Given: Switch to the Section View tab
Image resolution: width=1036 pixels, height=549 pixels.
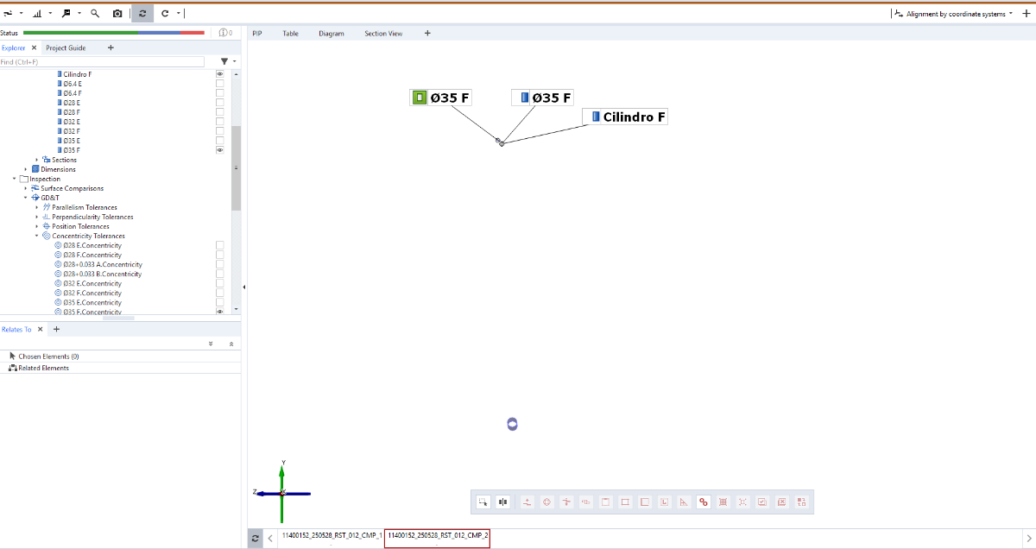Looking at the screenshot, I should 382,34.
